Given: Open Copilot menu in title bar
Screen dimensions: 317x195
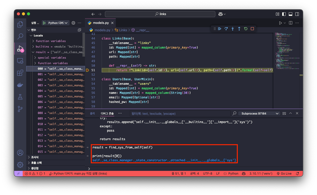Looking at the screenshot, I should pos(222,14).
